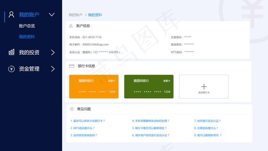Open question 5 银行卡是否可以解除绑定

point(149,128)
